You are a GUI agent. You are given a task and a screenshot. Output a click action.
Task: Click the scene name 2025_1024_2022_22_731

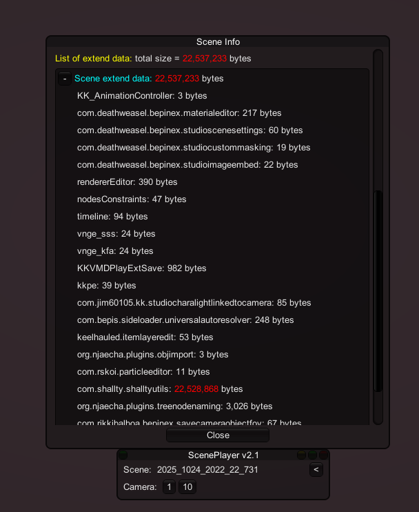coord(207,469)
